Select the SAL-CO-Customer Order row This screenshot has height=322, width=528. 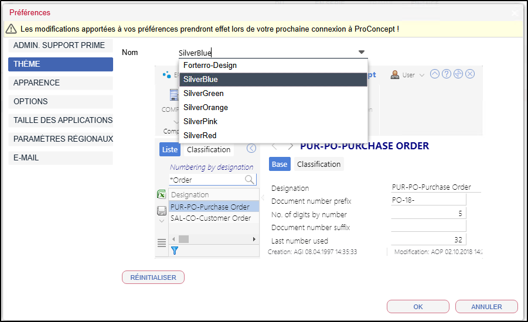pos(210,218)
